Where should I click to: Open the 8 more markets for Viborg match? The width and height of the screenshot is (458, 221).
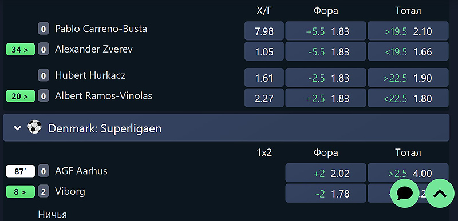pyautogui.click(x=20, y=192)
